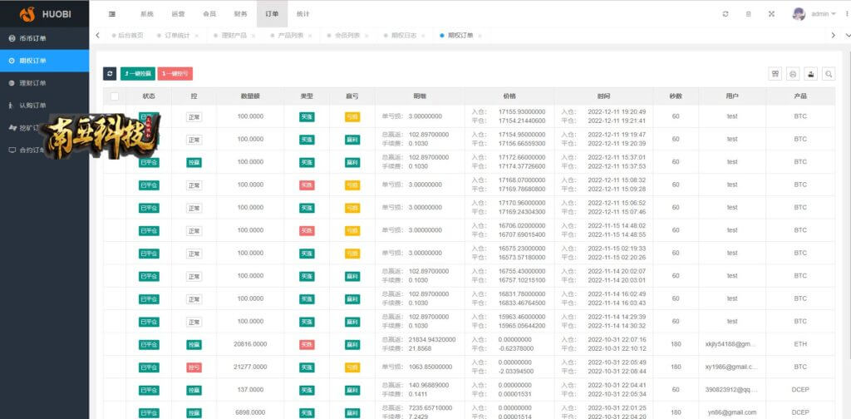Click the 21277.0000 amount cell

tap(250, 367)
